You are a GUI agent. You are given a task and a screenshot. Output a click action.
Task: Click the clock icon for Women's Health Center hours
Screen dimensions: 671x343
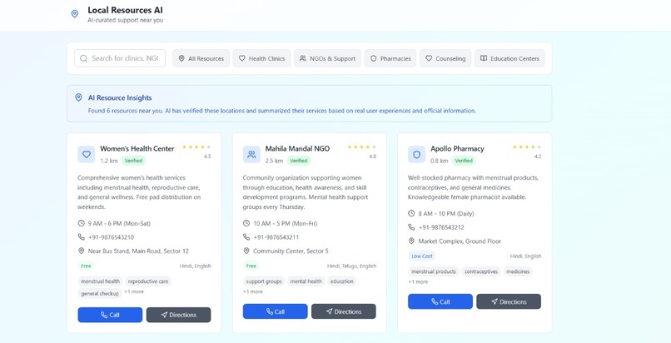(x=82, y=223)
